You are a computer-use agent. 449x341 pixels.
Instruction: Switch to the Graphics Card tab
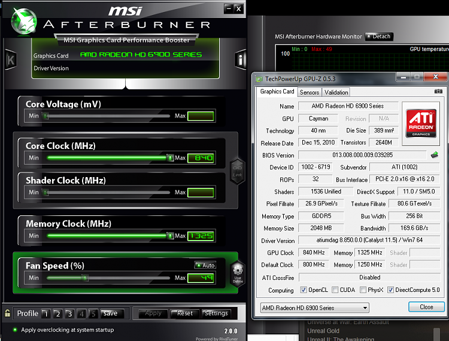pyautogui.click(x=277, y=92)
